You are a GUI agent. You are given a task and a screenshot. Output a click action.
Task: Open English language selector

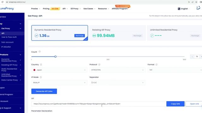click(x=184, y=9)
